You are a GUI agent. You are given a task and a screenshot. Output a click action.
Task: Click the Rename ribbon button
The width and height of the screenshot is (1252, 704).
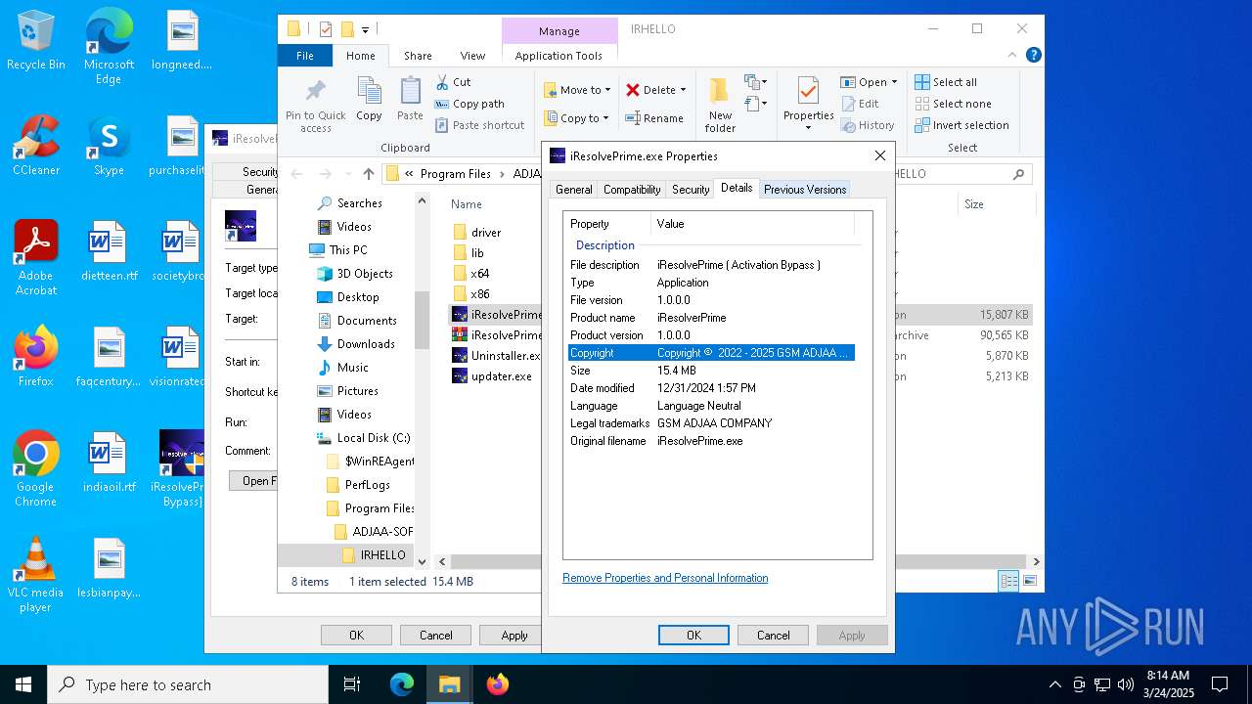(654, 118)
